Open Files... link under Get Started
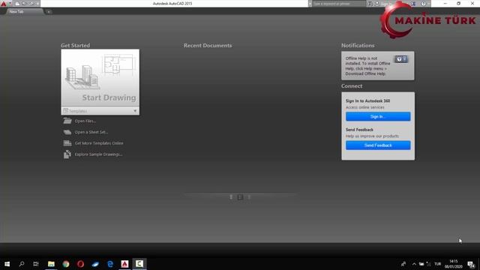The height and width of the screenshot is (270, 480). [x=85, y=121]
